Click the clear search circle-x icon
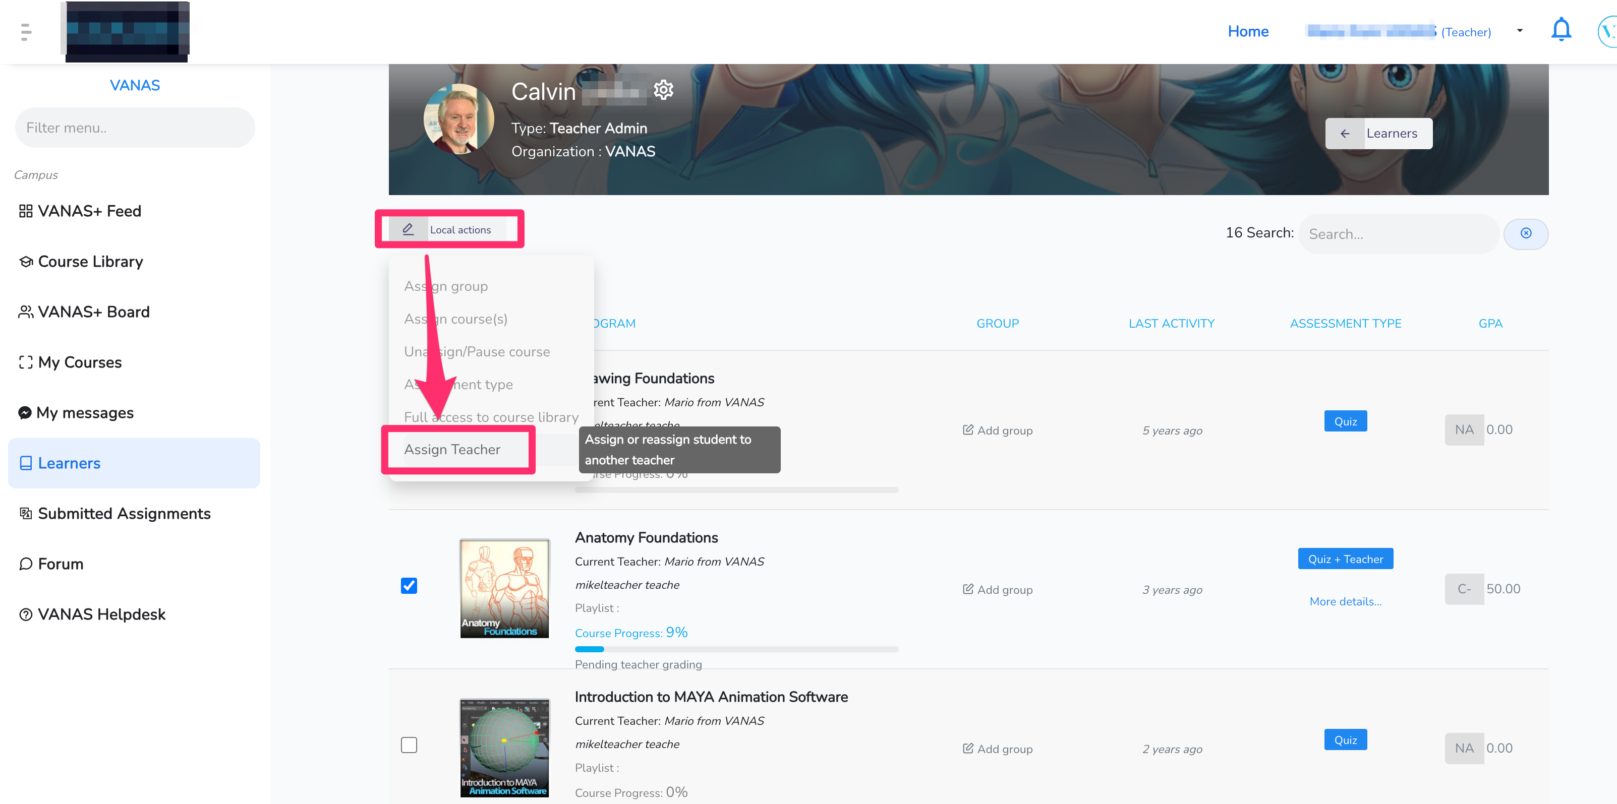 (x=1525, y=233)
